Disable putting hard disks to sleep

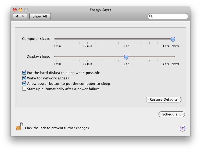pos(24,73)
